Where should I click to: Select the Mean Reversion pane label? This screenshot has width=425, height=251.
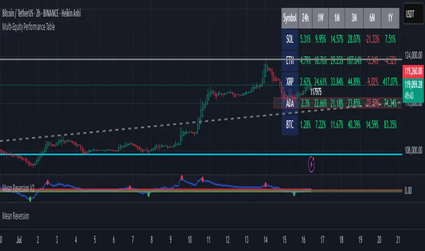pyautogui.click(x=16, y=216)
